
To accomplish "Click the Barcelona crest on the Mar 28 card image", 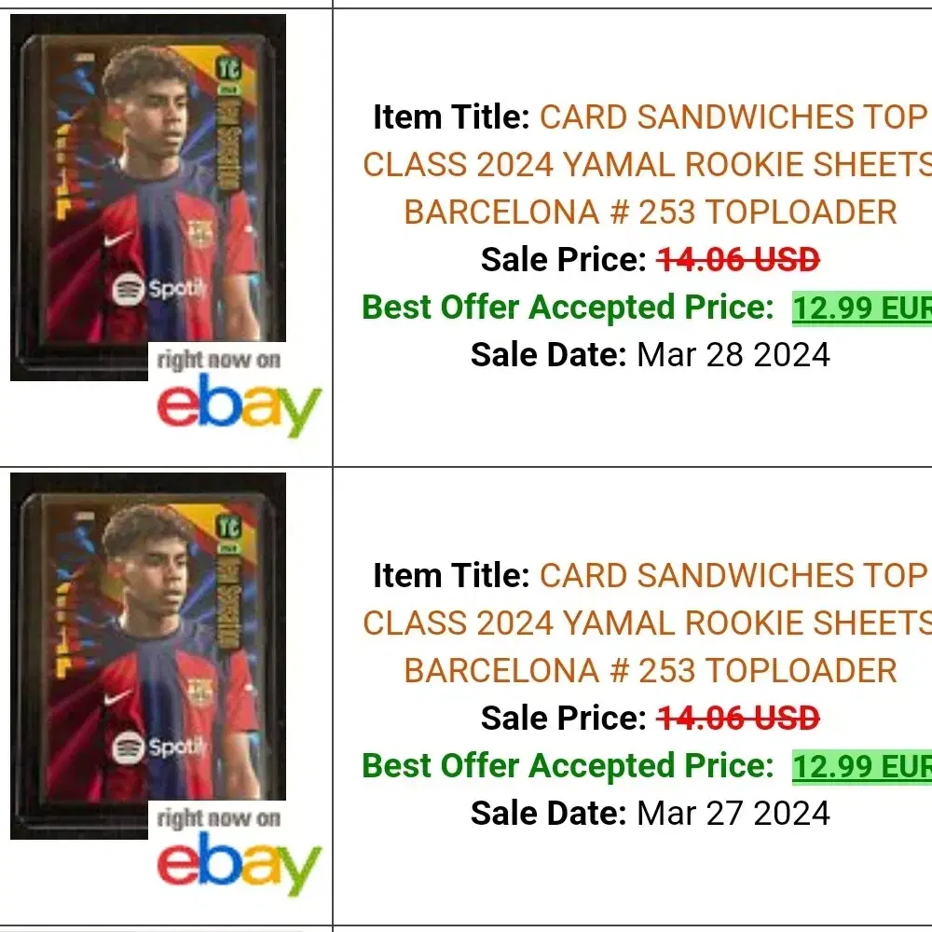I will [x=199, y=232].
